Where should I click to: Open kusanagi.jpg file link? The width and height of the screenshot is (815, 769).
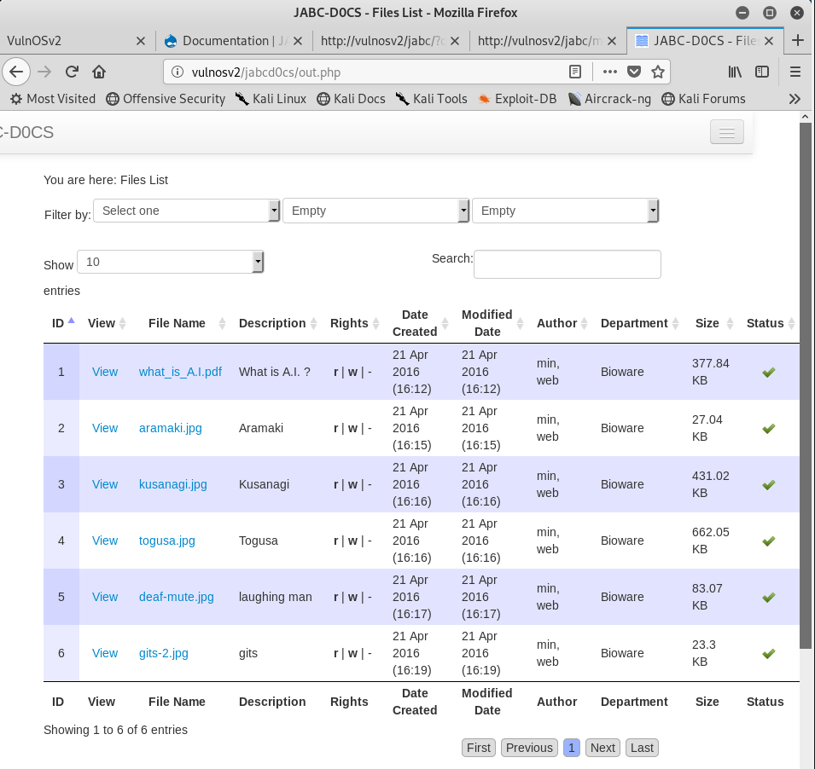172,484
